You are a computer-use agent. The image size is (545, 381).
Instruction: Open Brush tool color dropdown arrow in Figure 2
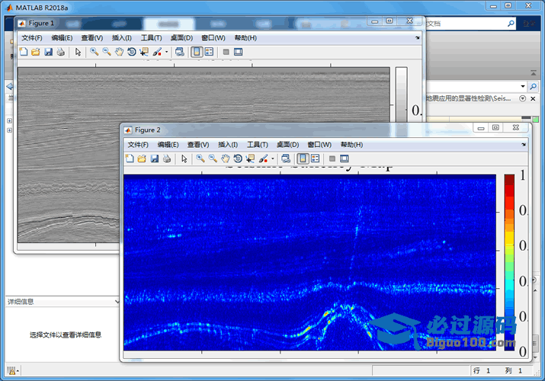pos(272,159)
